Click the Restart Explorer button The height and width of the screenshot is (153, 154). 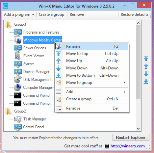click(131, 138)
